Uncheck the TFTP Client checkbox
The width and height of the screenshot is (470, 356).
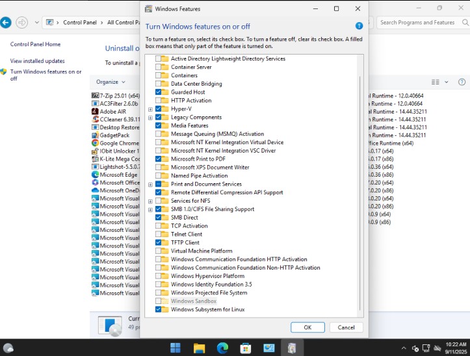coord(158,242)
